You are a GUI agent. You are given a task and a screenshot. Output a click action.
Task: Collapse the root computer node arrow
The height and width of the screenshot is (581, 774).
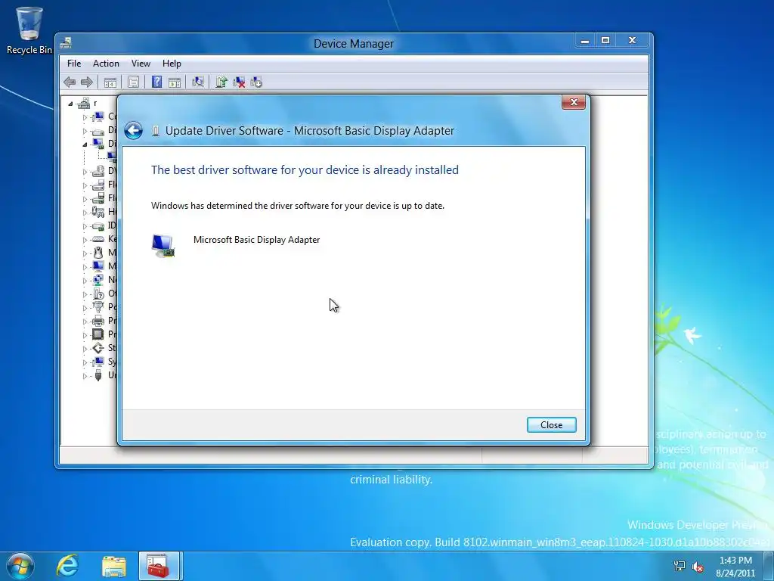(x=70, y=104)
